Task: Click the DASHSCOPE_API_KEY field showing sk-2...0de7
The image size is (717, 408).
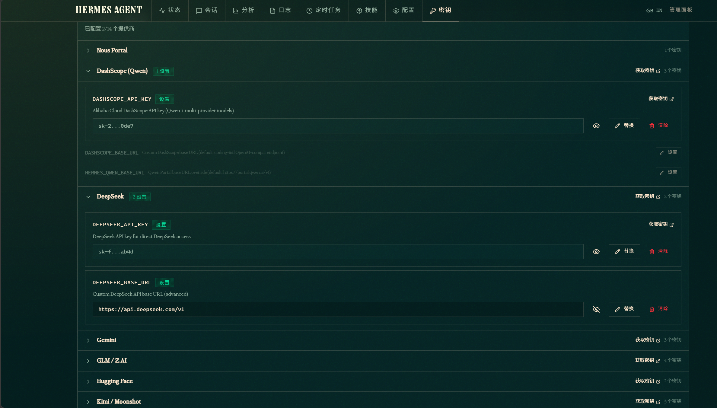Action: pyautogui.click(x=338, y=126)
